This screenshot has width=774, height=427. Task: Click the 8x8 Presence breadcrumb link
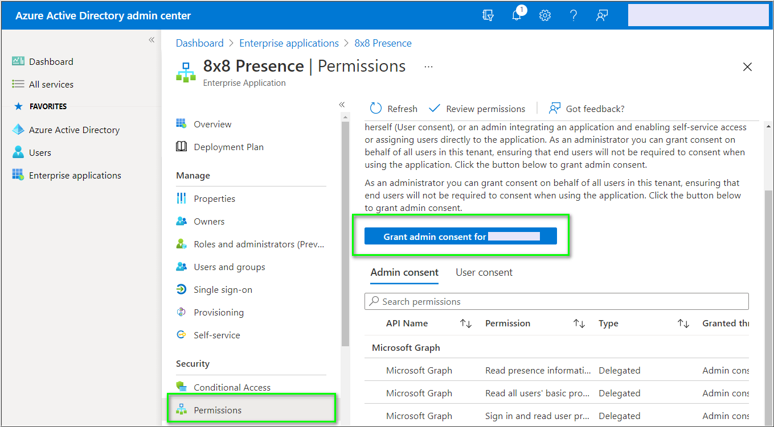tap(383, 43)
